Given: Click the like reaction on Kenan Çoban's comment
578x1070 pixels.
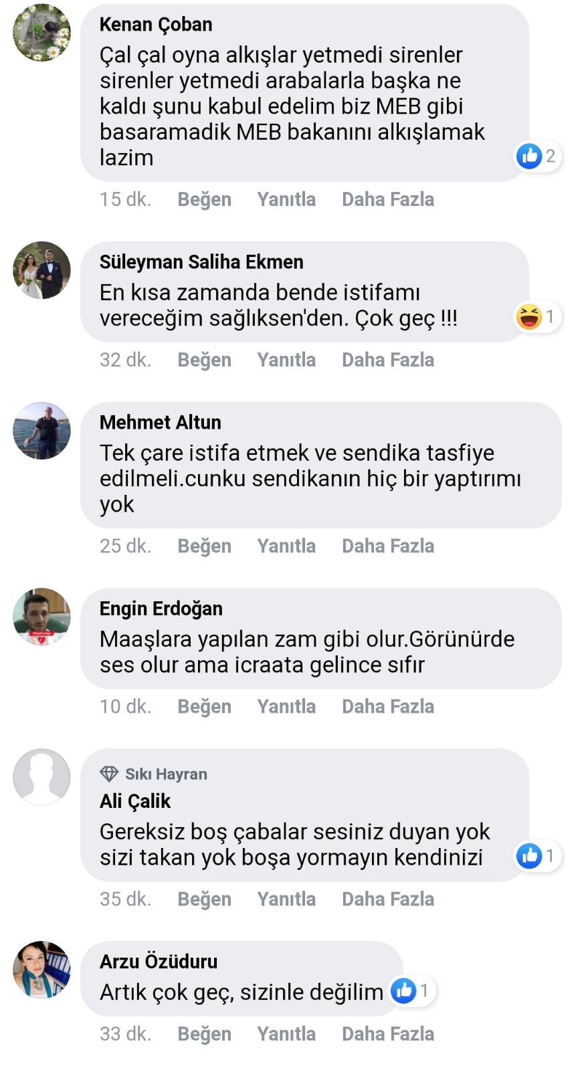Looking at the screenshot, I should tap(529, 156).
